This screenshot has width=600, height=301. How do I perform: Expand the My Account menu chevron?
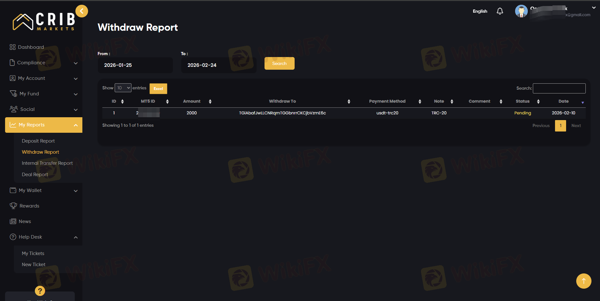click(x=76, y=79)
